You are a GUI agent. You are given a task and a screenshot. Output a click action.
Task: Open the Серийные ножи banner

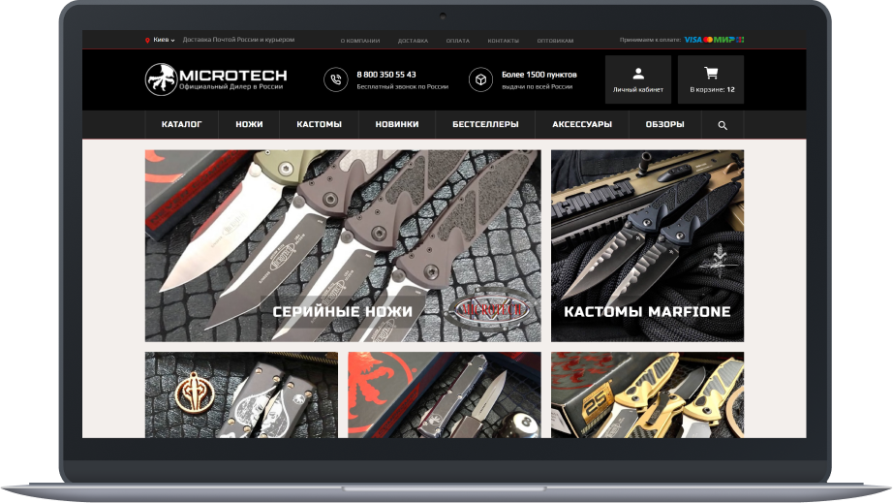click(343, 245)
